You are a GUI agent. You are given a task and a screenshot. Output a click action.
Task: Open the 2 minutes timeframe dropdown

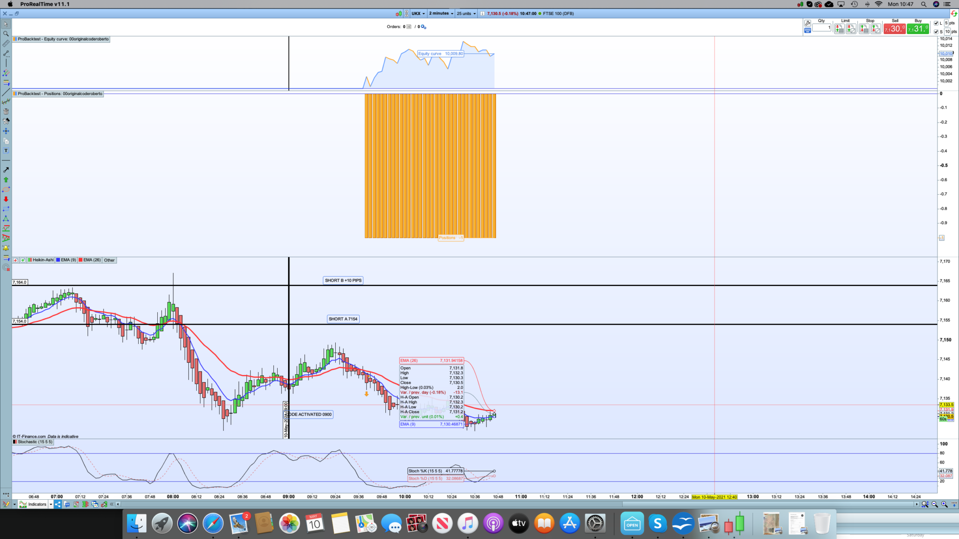[441, 14]
